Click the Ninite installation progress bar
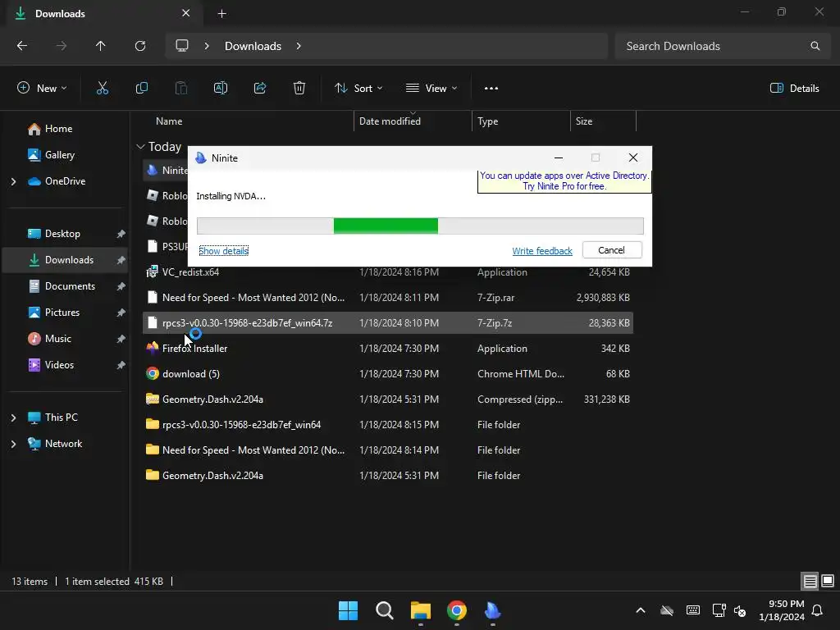This screenshot has height=630, width=840. 420,226
